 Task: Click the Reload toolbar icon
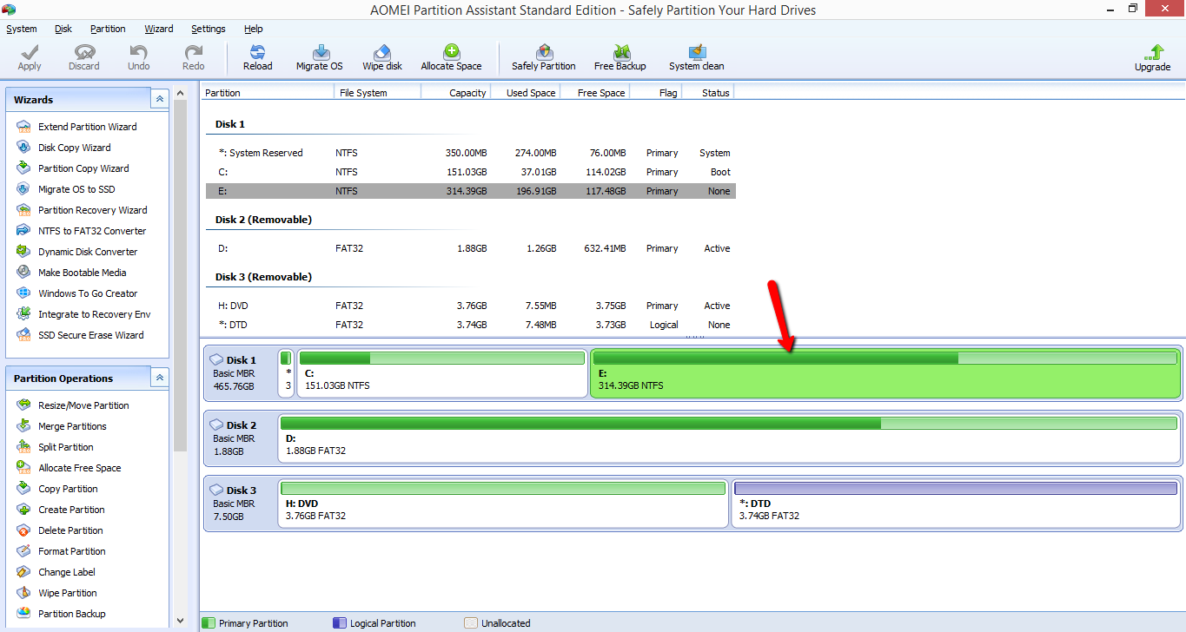click(258, 57)
